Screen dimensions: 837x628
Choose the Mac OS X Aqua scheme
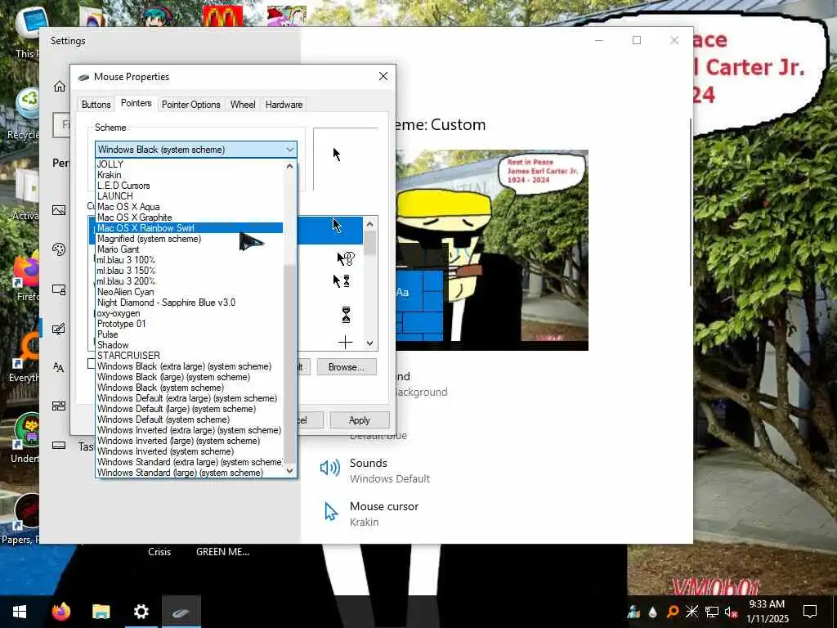[x=189, y=207]
